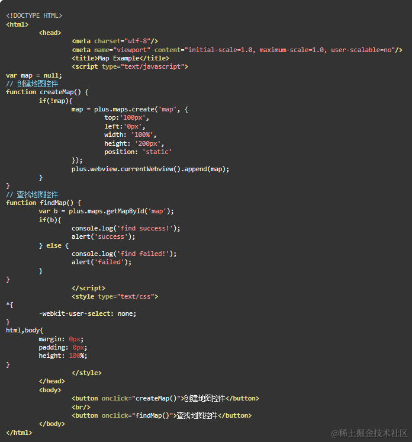This screenshot has width=412, height=442.
Task: Click the 'height: 100%;' CSS line
Action: pyautogui.click(x=63, y=356)
